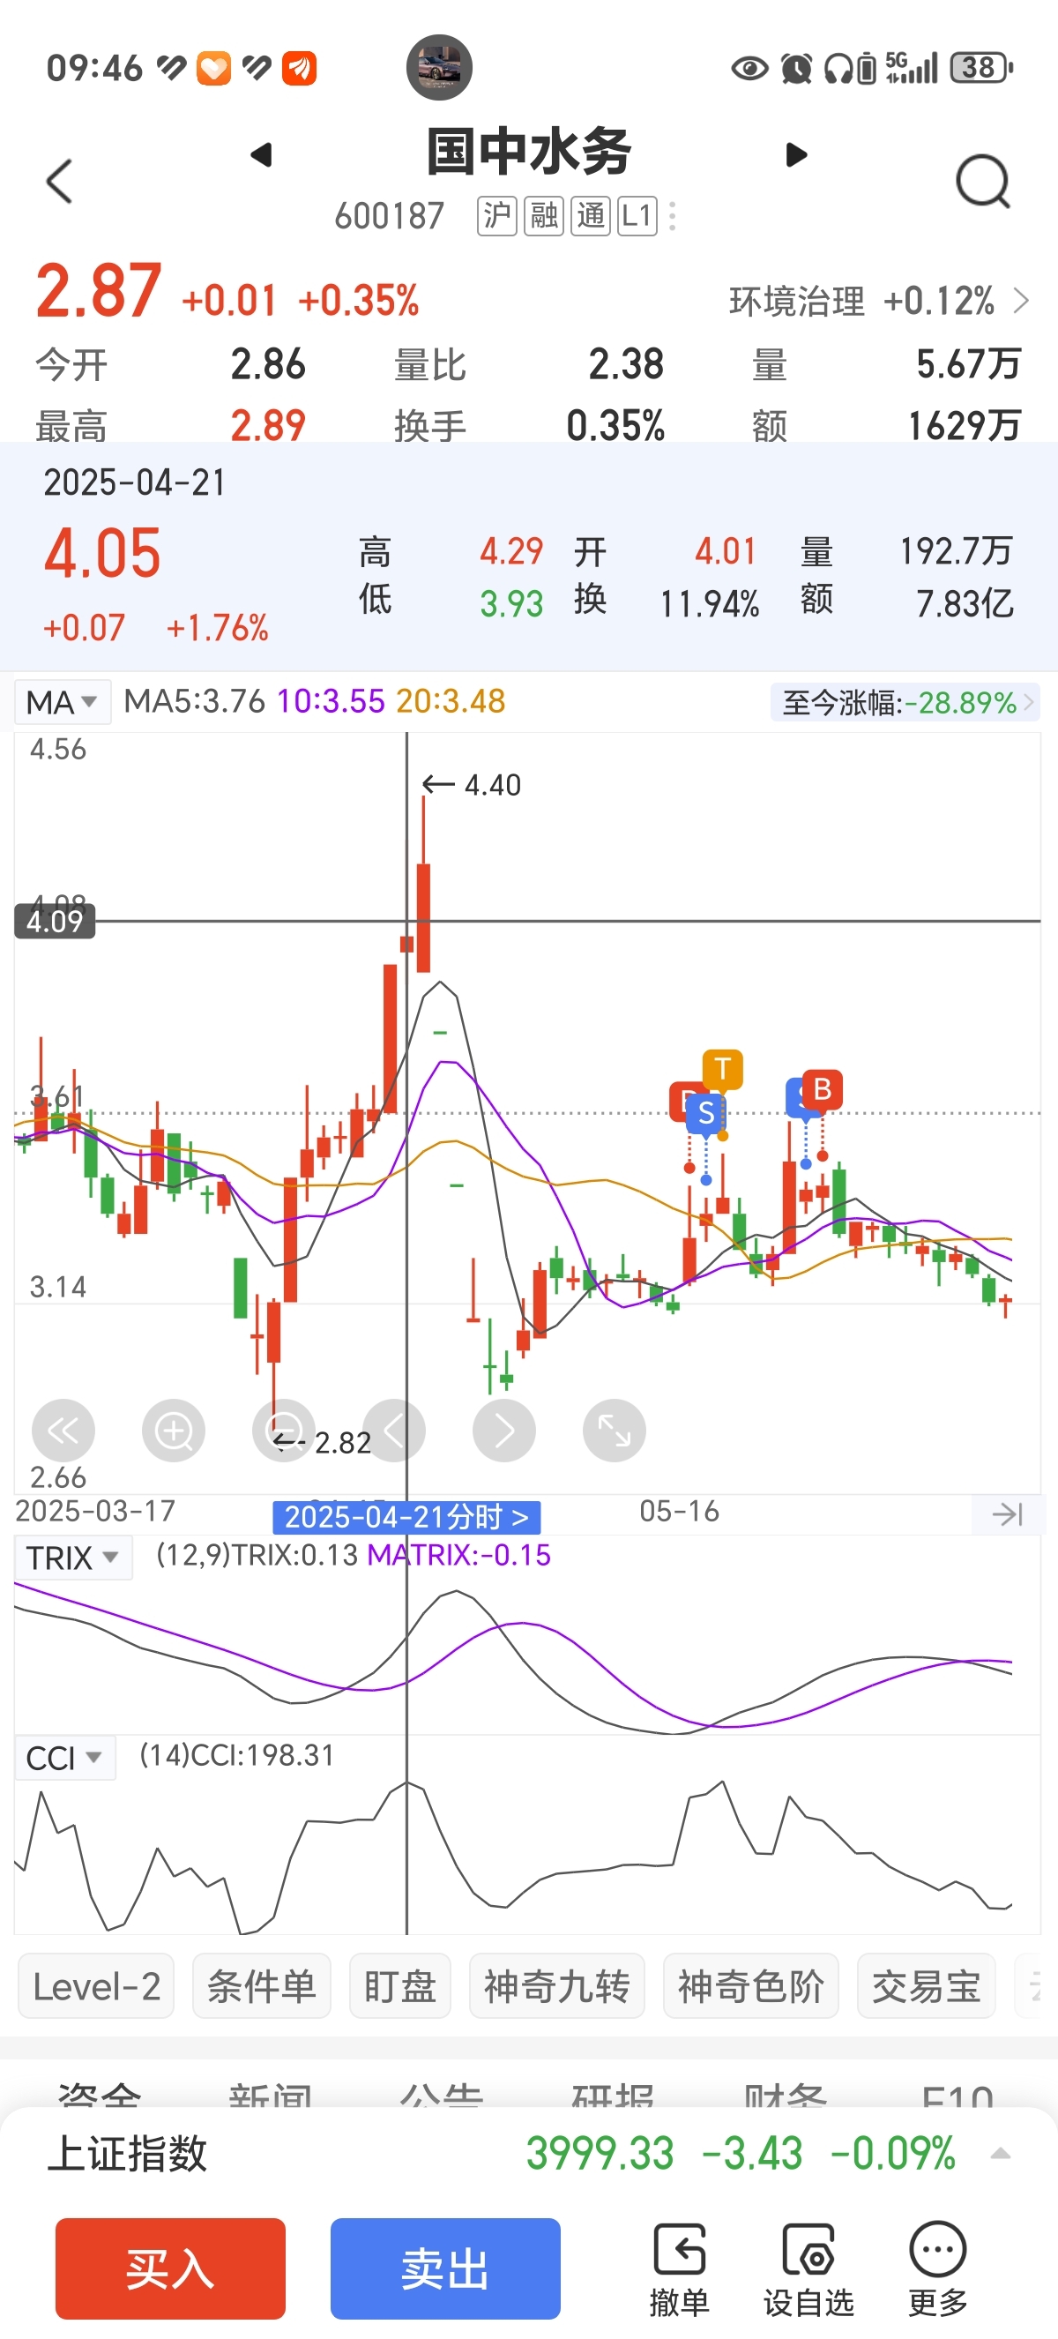Switch to F10 tab
This screenshot has height=2339, width=1058.
pyautogui.click(x=957, y=2095)
